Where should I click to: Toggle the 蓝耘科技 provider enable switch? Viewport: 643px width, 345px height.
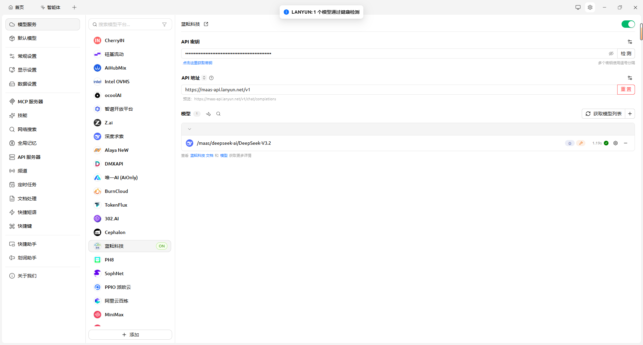coord(628,24)
